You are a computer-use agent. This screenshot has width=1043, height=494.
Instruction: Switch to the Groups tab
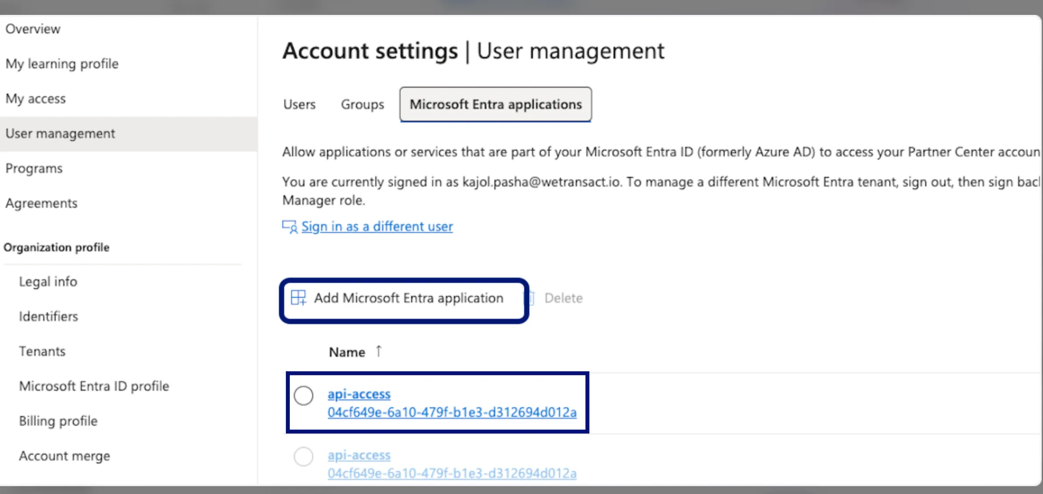[363, 104]
